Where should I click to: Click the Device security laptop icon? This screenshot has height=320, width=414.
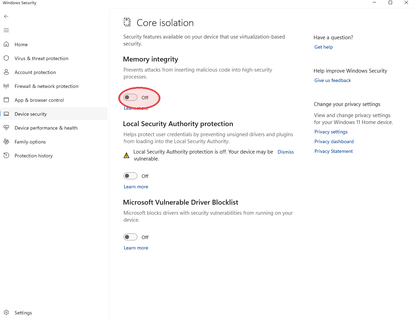[x=6, y=114]
